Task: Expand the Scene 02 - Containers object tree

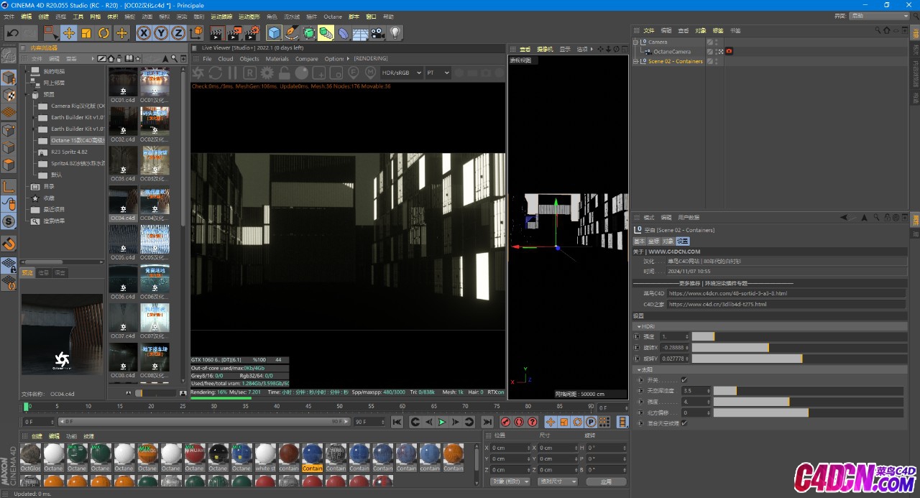Action: [635, 61]
